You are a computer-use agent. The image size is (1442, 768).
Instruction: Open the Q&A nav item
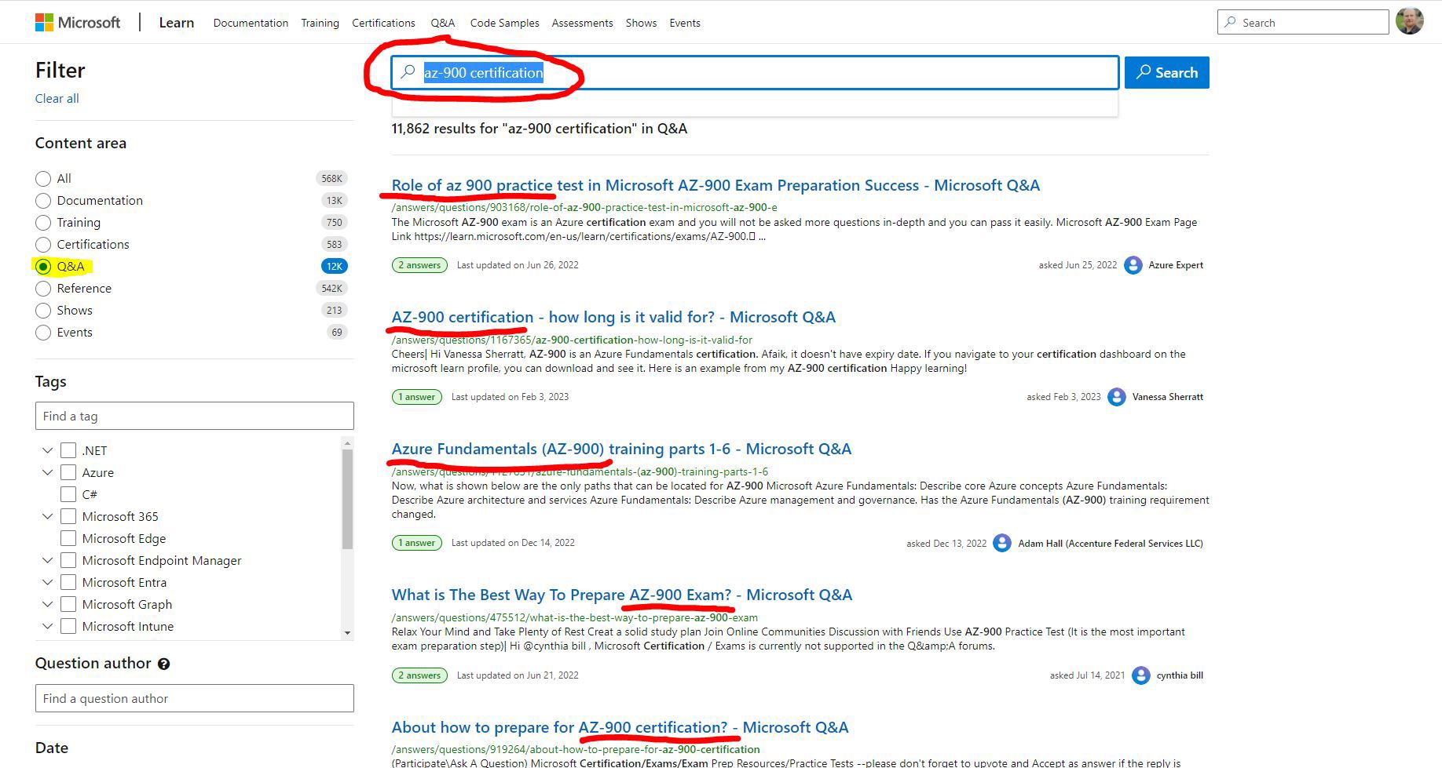(442, 23)
